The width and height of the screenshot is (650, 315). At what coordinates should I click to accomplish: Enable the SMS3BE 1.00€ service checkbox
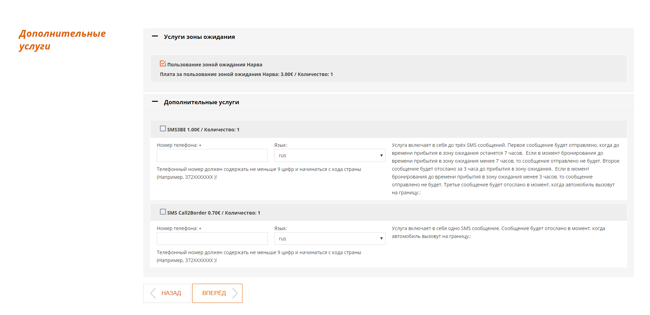tap(163, 129)
